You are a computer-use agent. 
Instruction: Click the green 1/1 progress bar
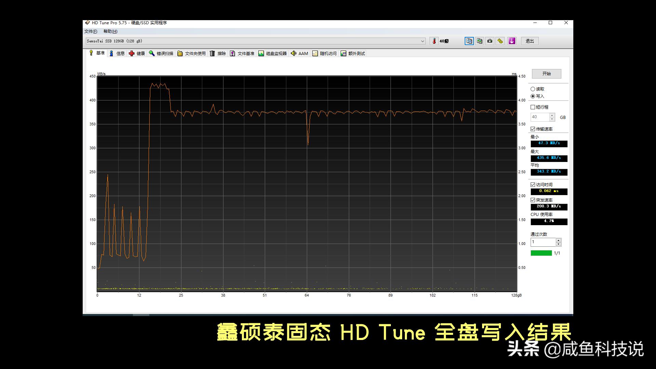541,253
